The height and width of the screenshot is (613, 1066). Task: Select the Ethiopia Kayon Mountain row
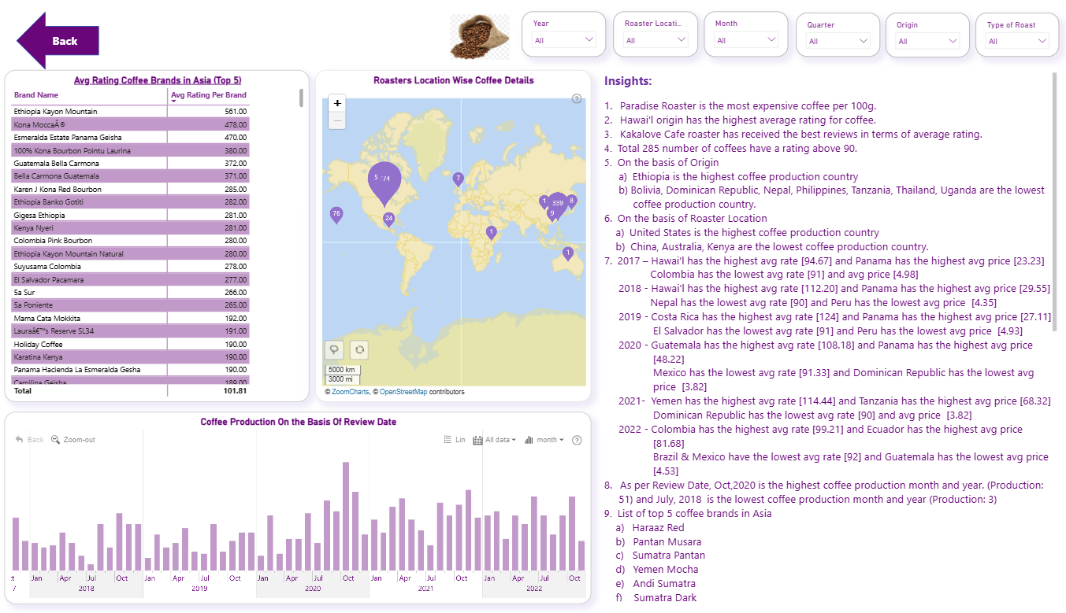tap(131, 112)
